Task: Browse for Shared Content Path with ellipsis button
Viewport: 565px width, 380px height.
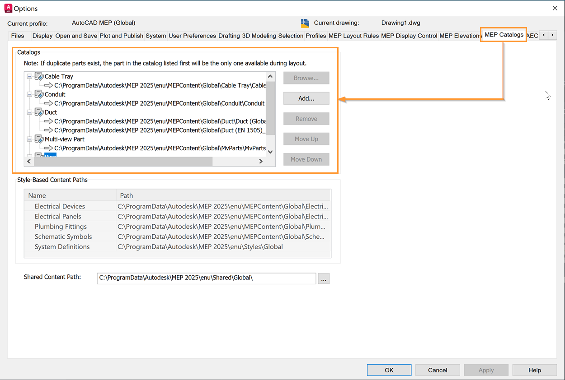Action: [324, 279]
